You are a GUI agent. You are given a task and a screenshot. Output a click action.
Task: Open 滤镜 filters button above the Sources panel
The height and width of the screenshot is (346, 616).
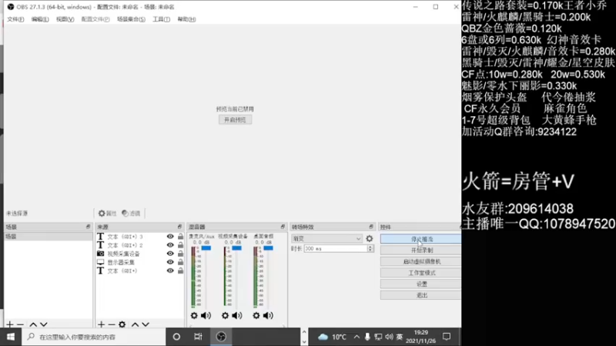point(131,213)
